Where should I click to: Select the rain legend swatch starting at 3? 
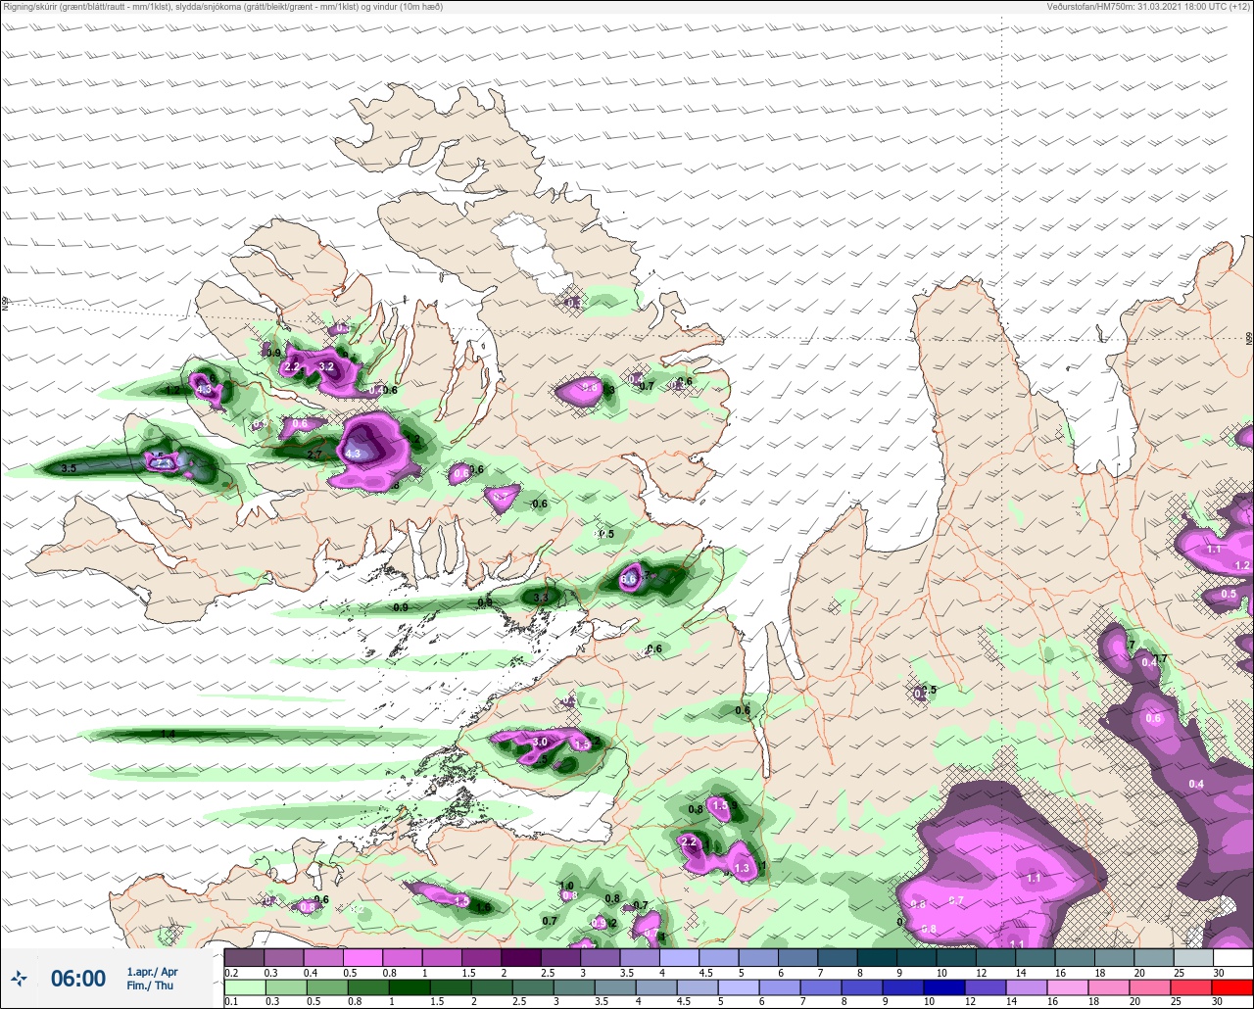pyautogui.click(x=576, y=986)
